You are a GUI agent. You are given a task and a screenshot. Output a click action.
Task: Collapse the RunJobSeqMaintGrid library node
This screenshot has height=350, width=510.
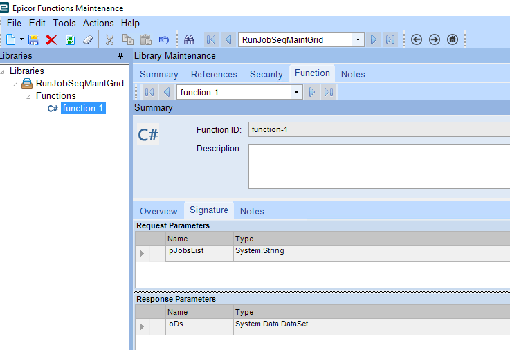pyautogui.click(x=16, y=84)
